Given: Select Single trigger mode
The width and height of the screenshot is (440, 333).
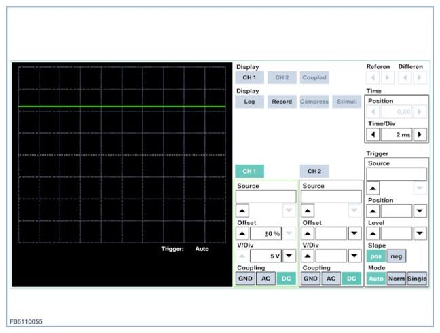Looking at the screenshot, I should (x=418, y=279).
